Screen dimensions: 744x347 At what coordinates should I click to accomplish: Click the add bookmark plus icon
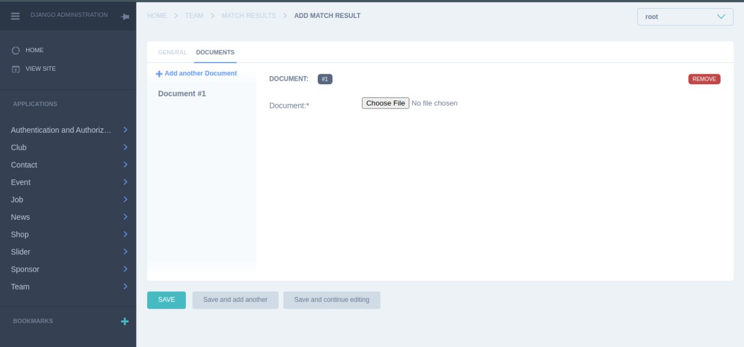124,321
